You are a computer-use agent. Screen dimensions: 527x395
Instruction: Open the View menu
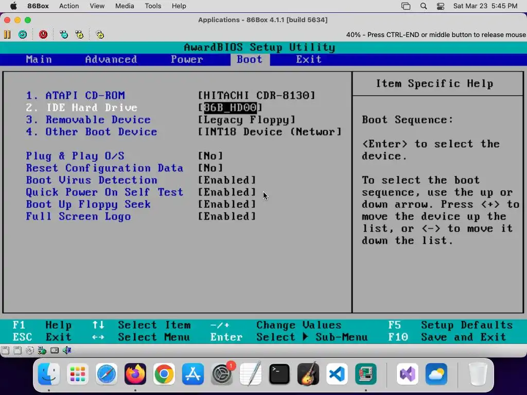(97, 6)
